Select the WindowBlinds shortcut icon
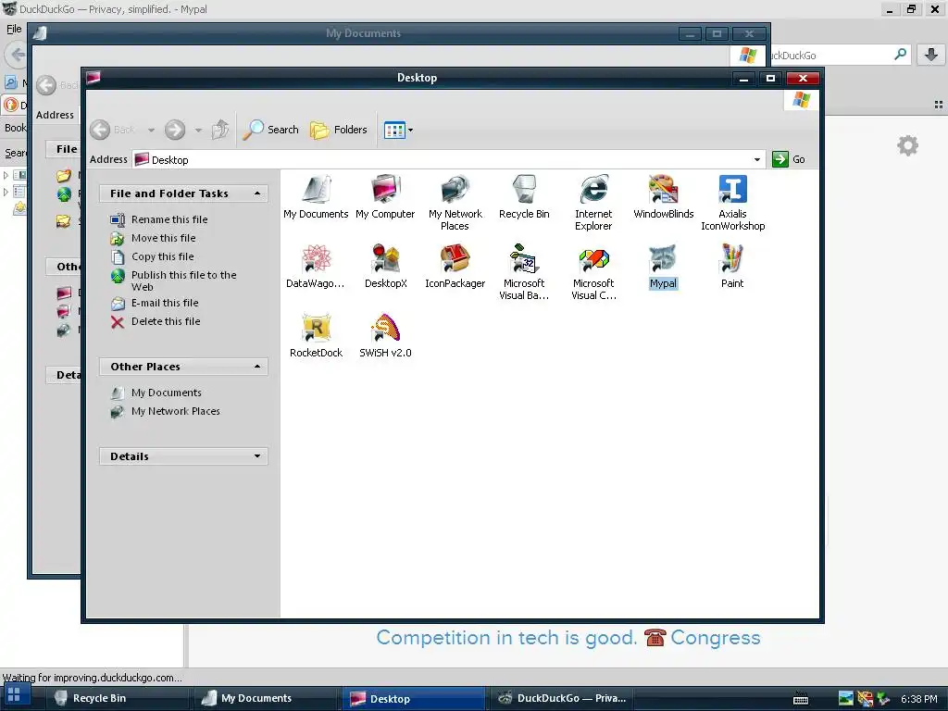This screenshot has width=948, height=711. [663, 197]
